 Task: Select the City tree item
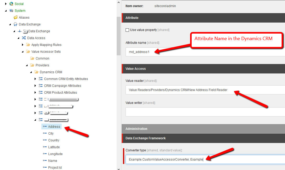pyautogui.click(x=51, y=134)
